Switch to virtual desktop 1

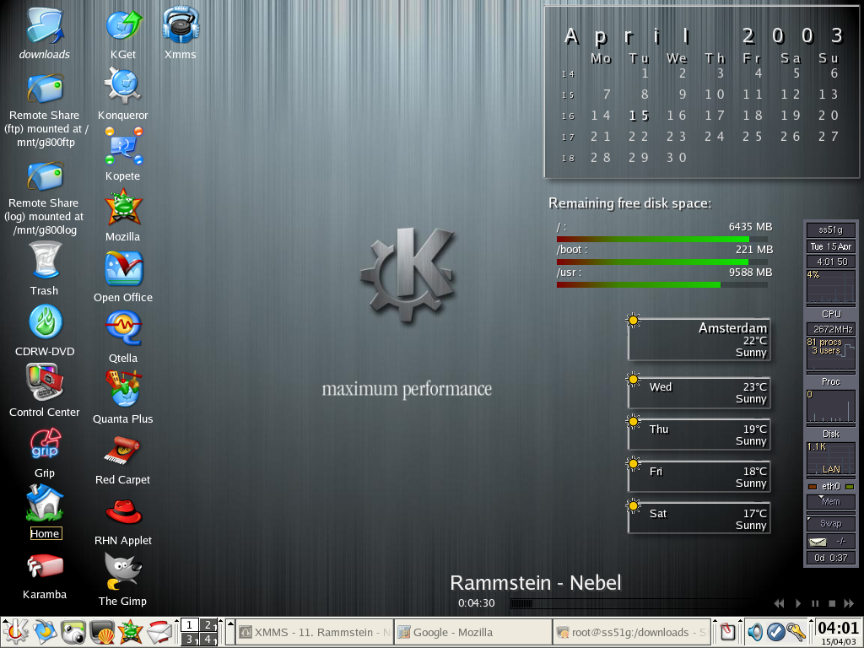point(190,625)
